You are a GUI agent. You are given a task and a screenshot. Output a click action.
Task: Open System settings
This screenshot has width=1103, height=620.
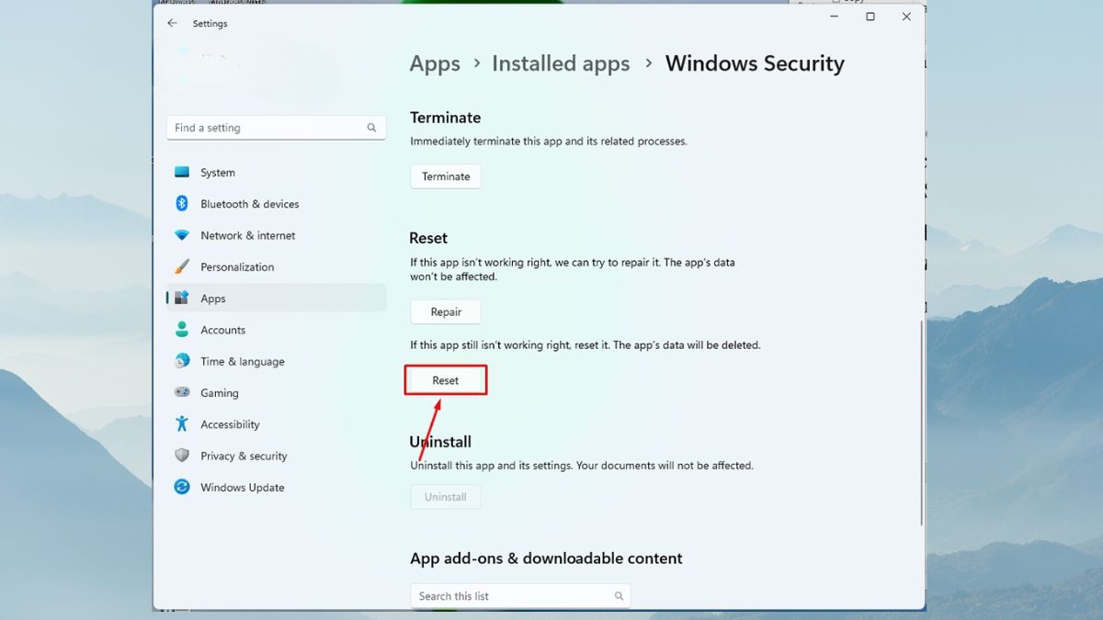pyautogui.click(x=276, y=173)
